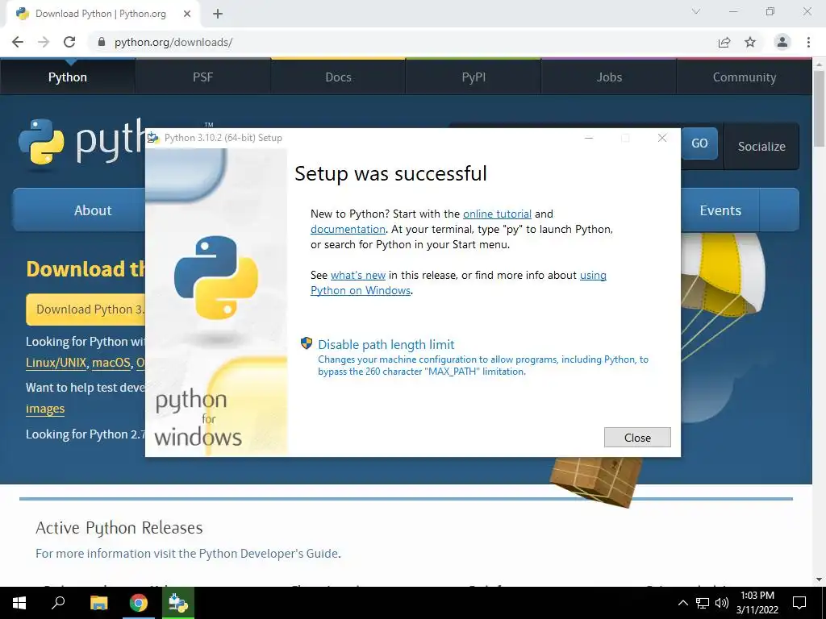The height and width of the screenshot is (619, 826).
Task: Click the python.org logo
Action: 81,141
